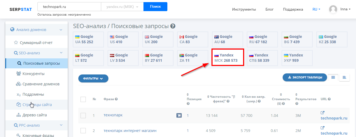This screenshot has height=137, width=356.
Task: Open the user avatar icon
Action: [x=333, y=9]
